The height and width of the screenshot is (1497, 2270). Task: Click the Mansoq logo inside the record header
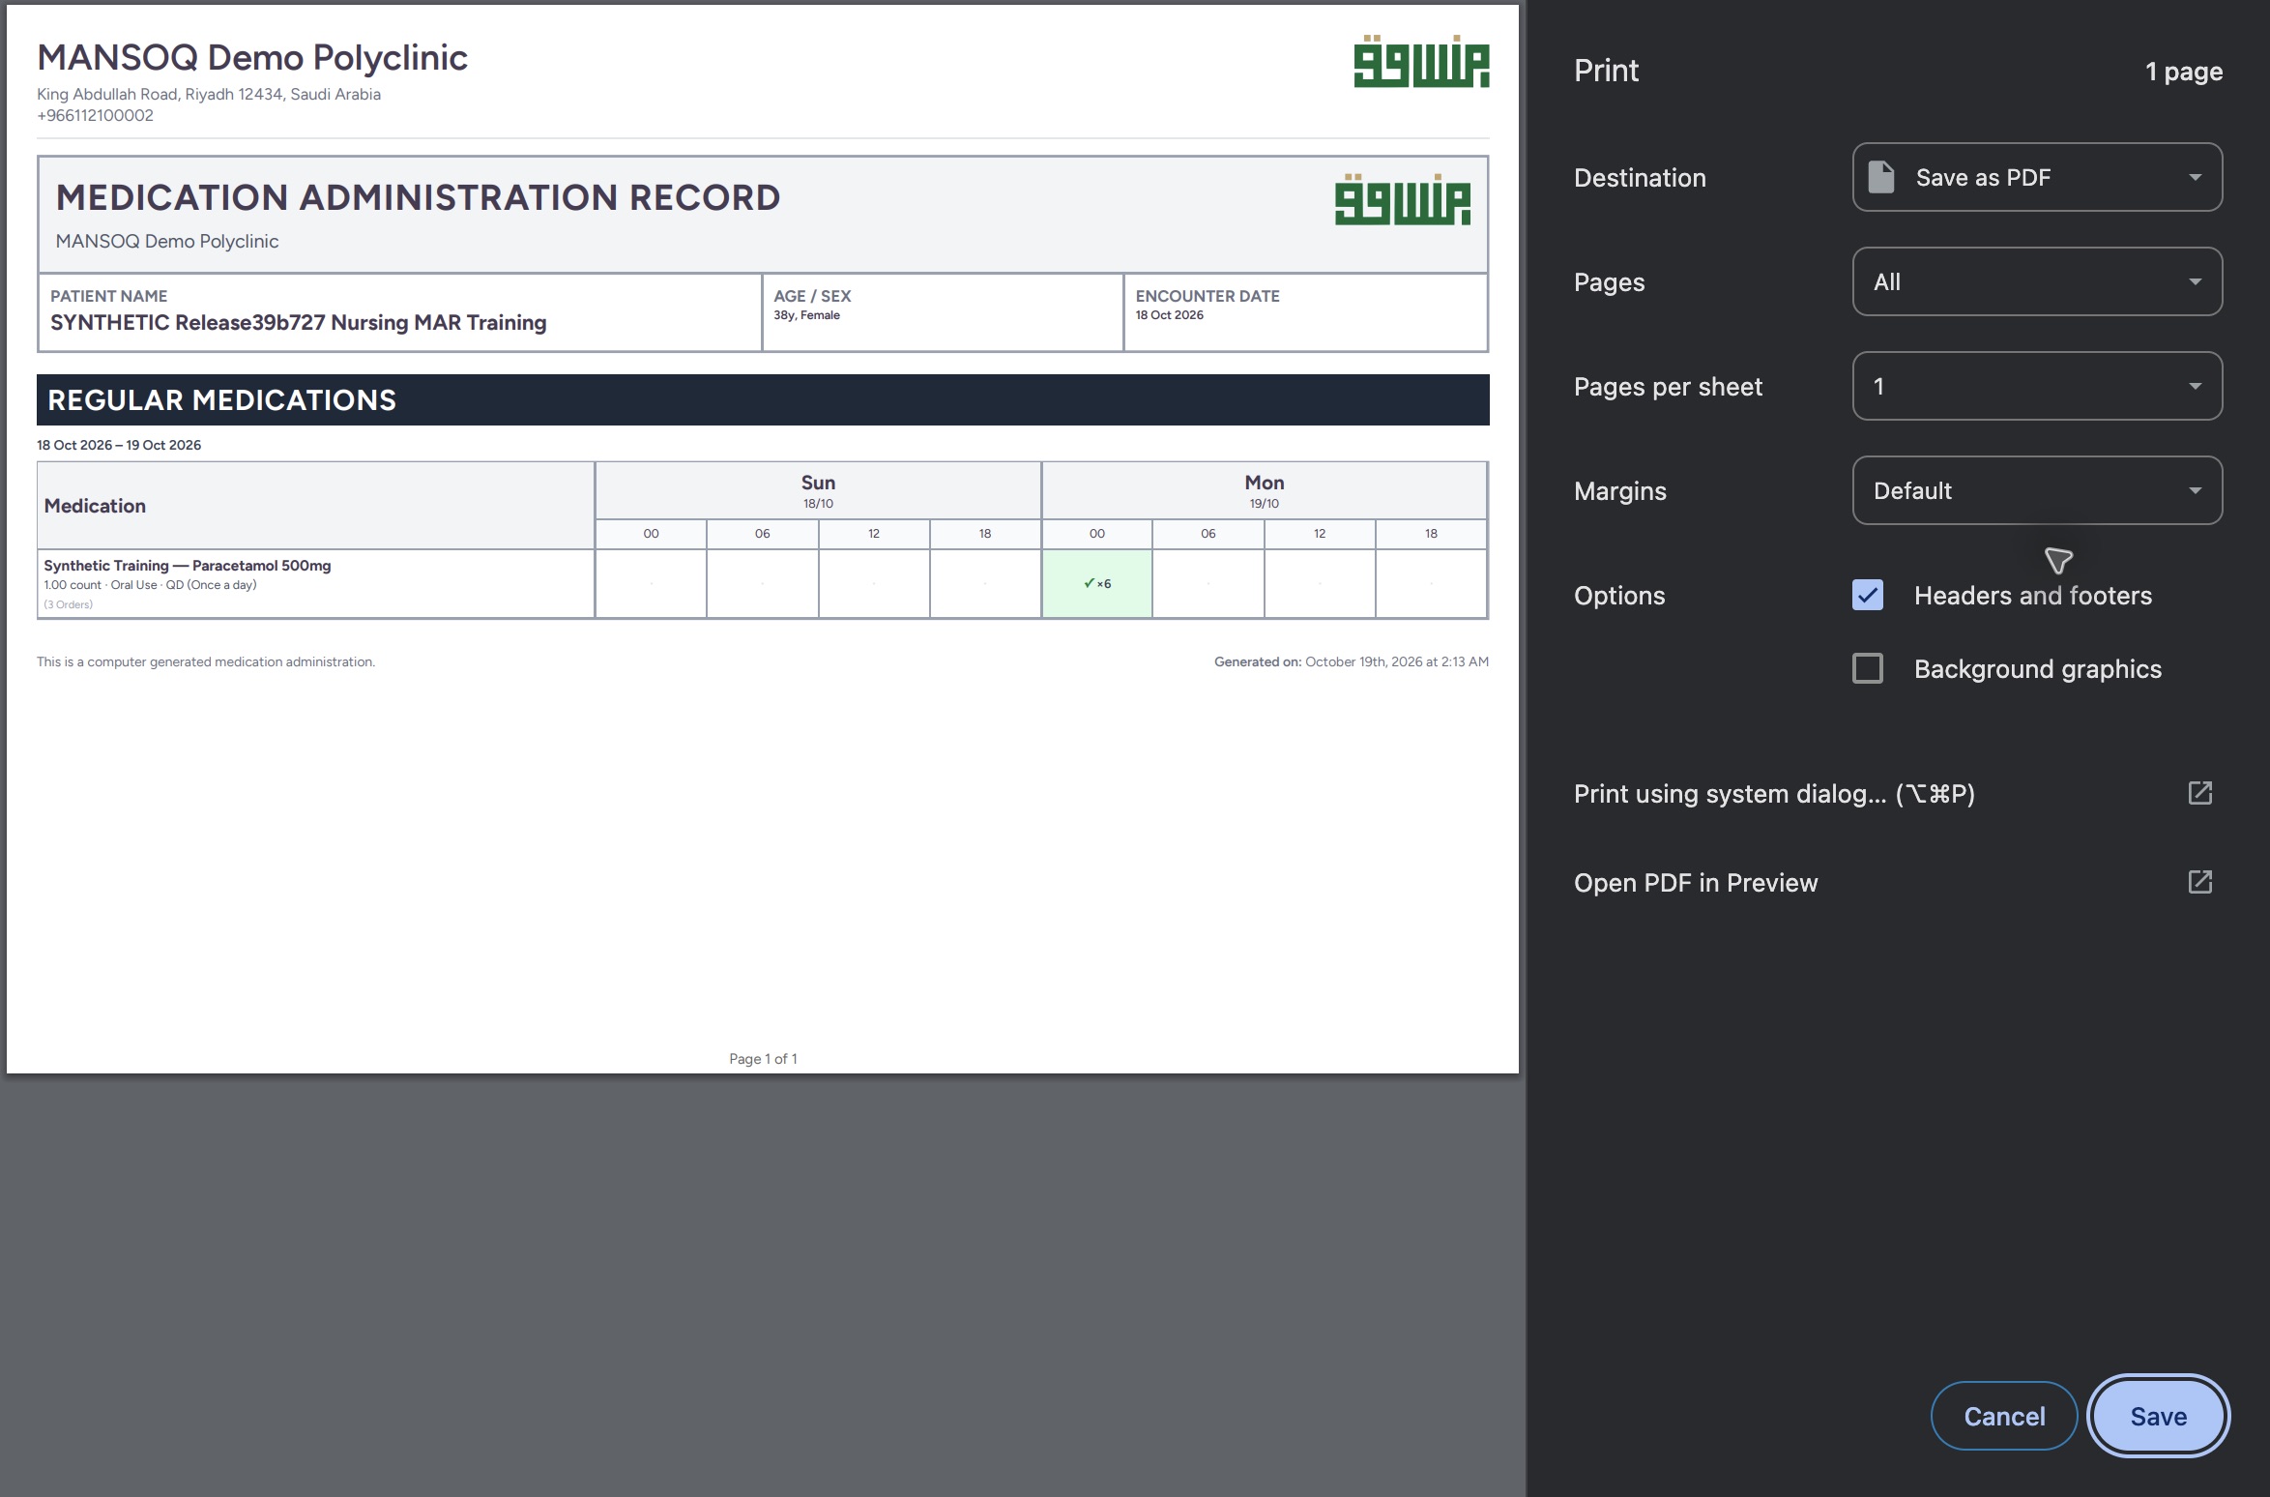(x=1403, y=199)
